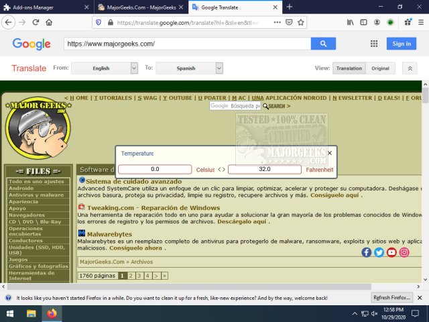This screenshot has height=322, width=429.
Task: Show hidden tray icons chevron
Action: [355, 313]
